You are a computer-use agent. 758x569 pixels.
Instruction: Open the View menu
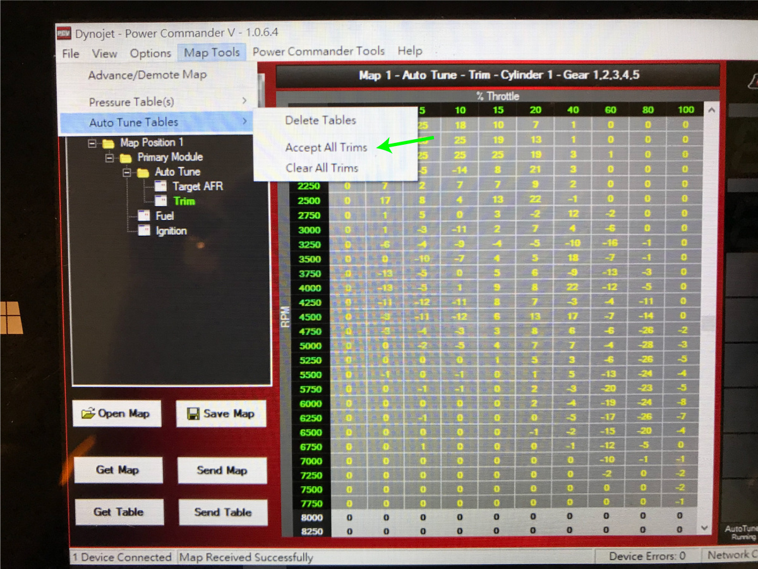105,53
